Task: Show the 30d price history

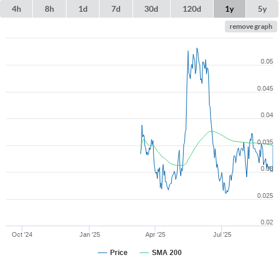Action: [151, 9]
